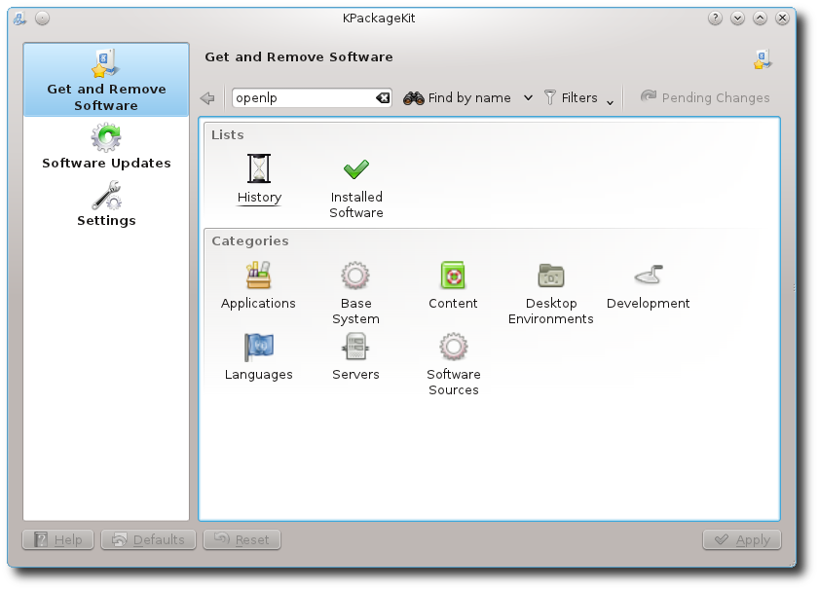819x590 pixels.
Task: Click the Reset button
Action: point(242,540)
